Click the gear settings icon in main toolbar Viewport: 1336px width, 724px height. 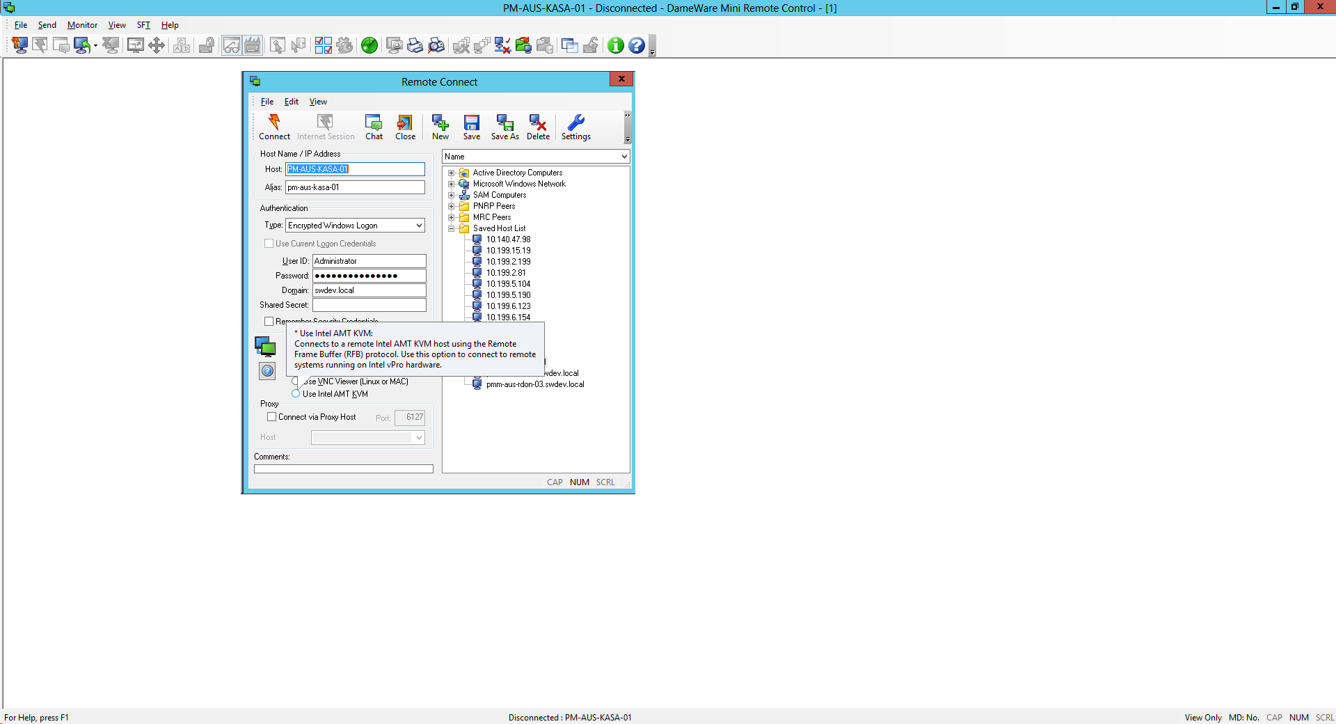(x=344, y=45)
